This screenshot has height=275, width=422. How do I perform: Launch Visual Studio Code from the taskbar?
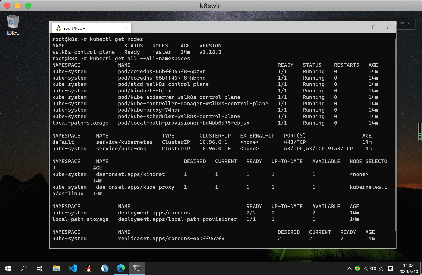72,269
